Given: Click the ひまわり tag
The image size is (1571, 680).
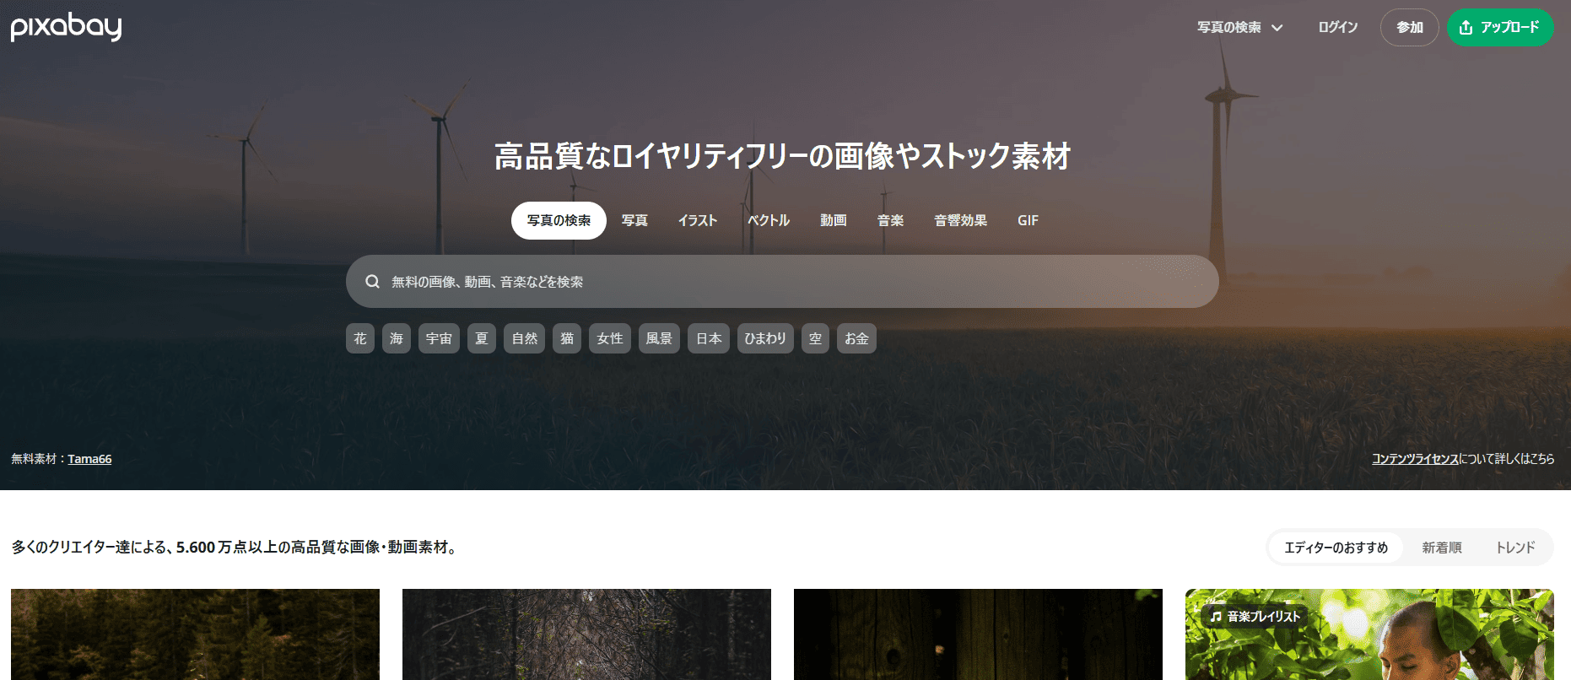Looking at the screenshot, I should (765, 338).
